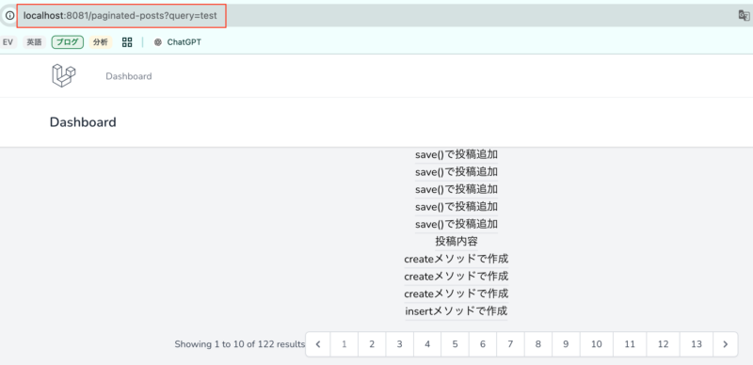Click the 投稿内容 post row
753x365 pixels.
pos(457,242)
